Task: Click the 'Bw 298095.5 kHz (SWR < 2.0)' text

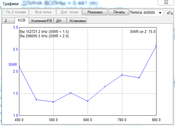Action: pyautogui.click(x=44, y=36)
